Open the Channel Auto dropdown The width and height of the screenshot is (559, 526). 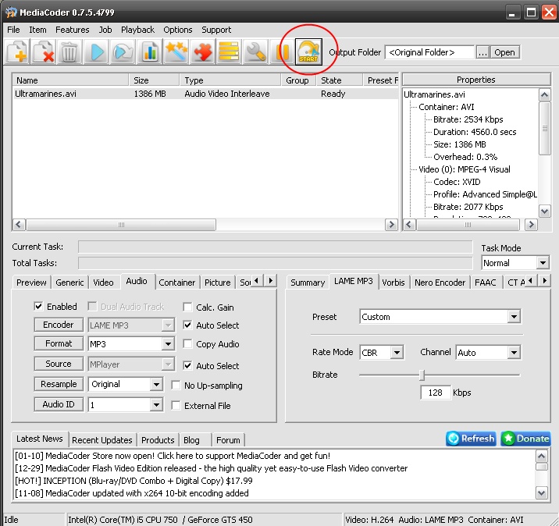click(x=514, y=353)
